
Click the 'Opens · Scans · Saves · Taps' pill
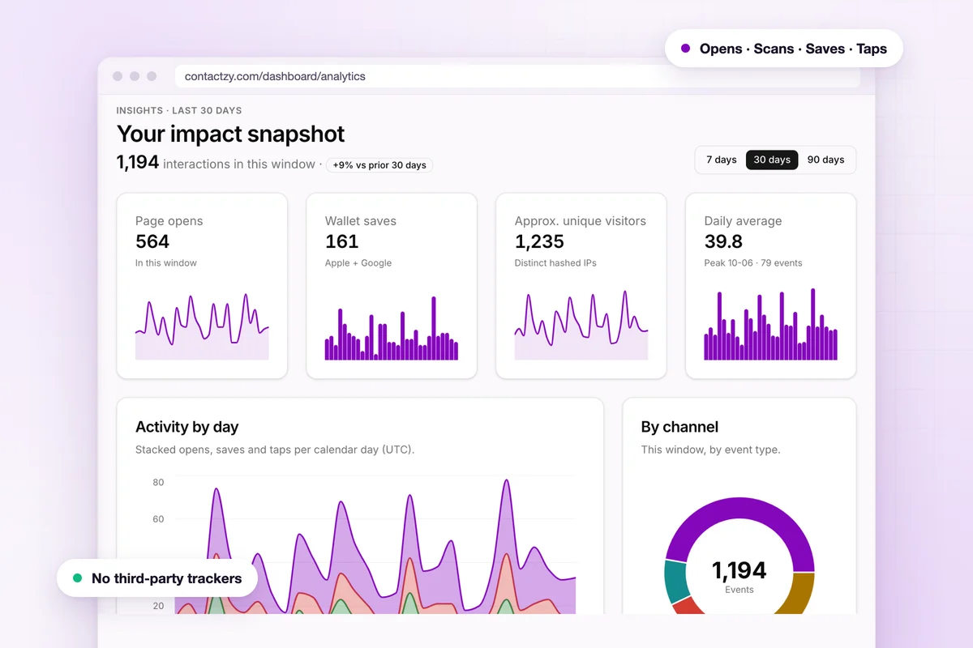(x=783, y=49)
